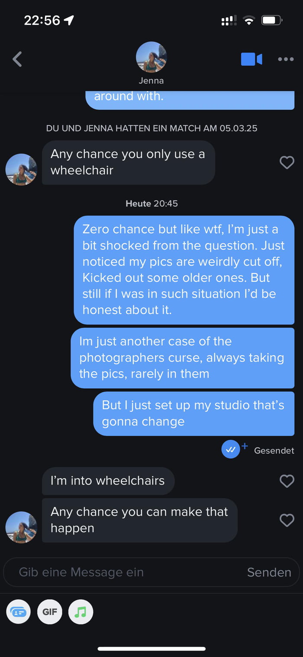303x657 pixels.
Task: Open the contact card sharing icon
Action: pos(19,612)
